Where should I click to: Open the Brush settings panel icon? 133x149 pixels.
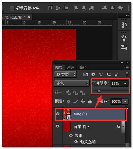(x=124, y=47)
